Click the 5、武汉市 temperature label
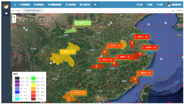This screenshot has height=104, width=184. click(x=115, y=46)
